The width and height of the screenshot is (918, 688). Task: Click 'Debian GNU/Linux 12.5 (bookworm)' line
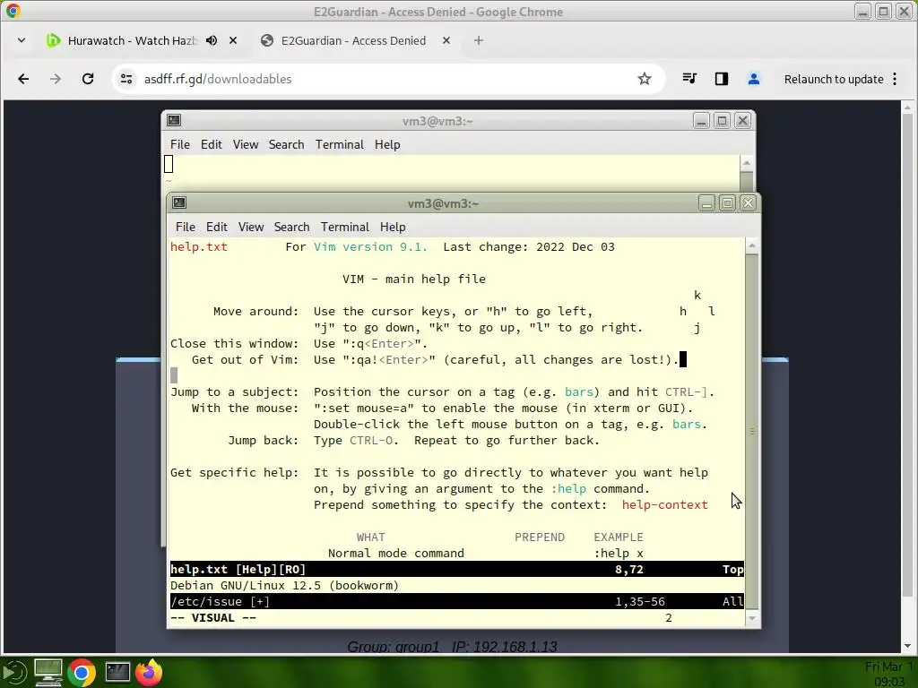284,586
